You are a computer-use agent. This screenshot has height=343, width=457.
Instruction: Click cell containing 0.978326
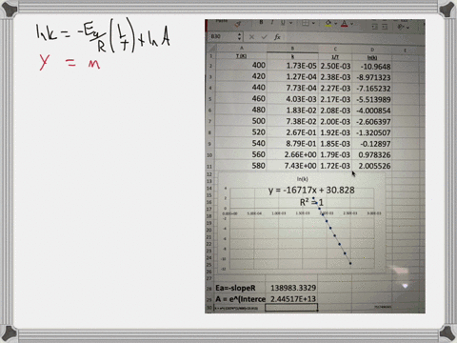pyautogui.click(x=372, y=155)
